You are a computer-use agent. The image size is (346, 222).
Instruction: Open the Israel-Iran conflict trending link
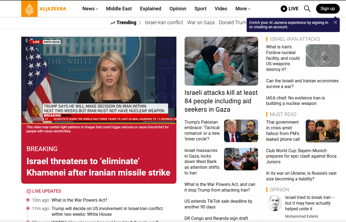(x=164, y=23)
